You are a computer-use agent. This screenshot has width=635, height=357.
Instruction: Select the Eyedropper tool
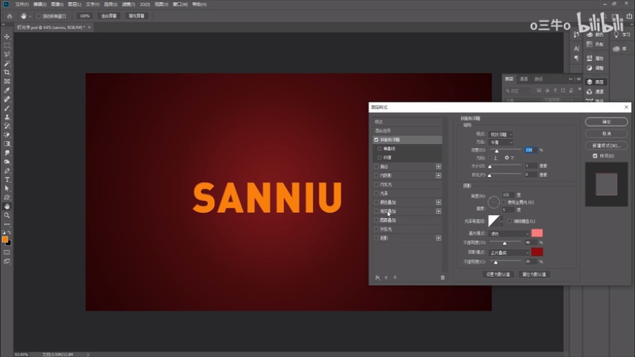point(7,90)
